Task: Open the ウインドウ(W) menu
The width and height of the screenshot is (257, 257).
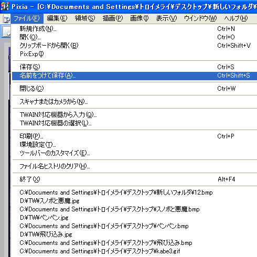Action: [x=200, y=18]
